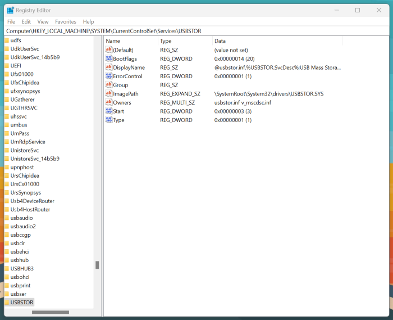Select the usbohci key
Image resolution: width=393 pixels, height=320 pixels.
click(x=20, y=277)
